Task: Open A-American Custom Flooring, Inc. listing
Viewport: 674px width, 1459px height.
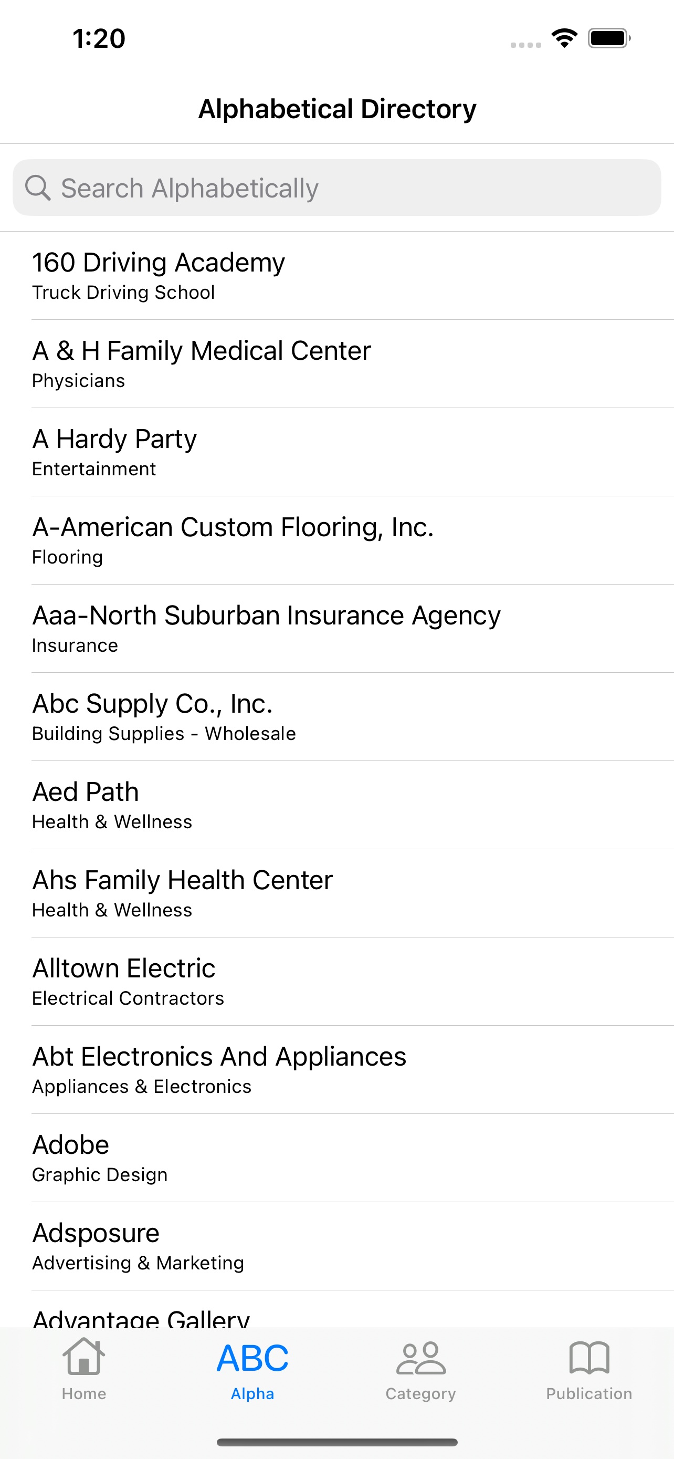Action: click(x=336, y=541)
